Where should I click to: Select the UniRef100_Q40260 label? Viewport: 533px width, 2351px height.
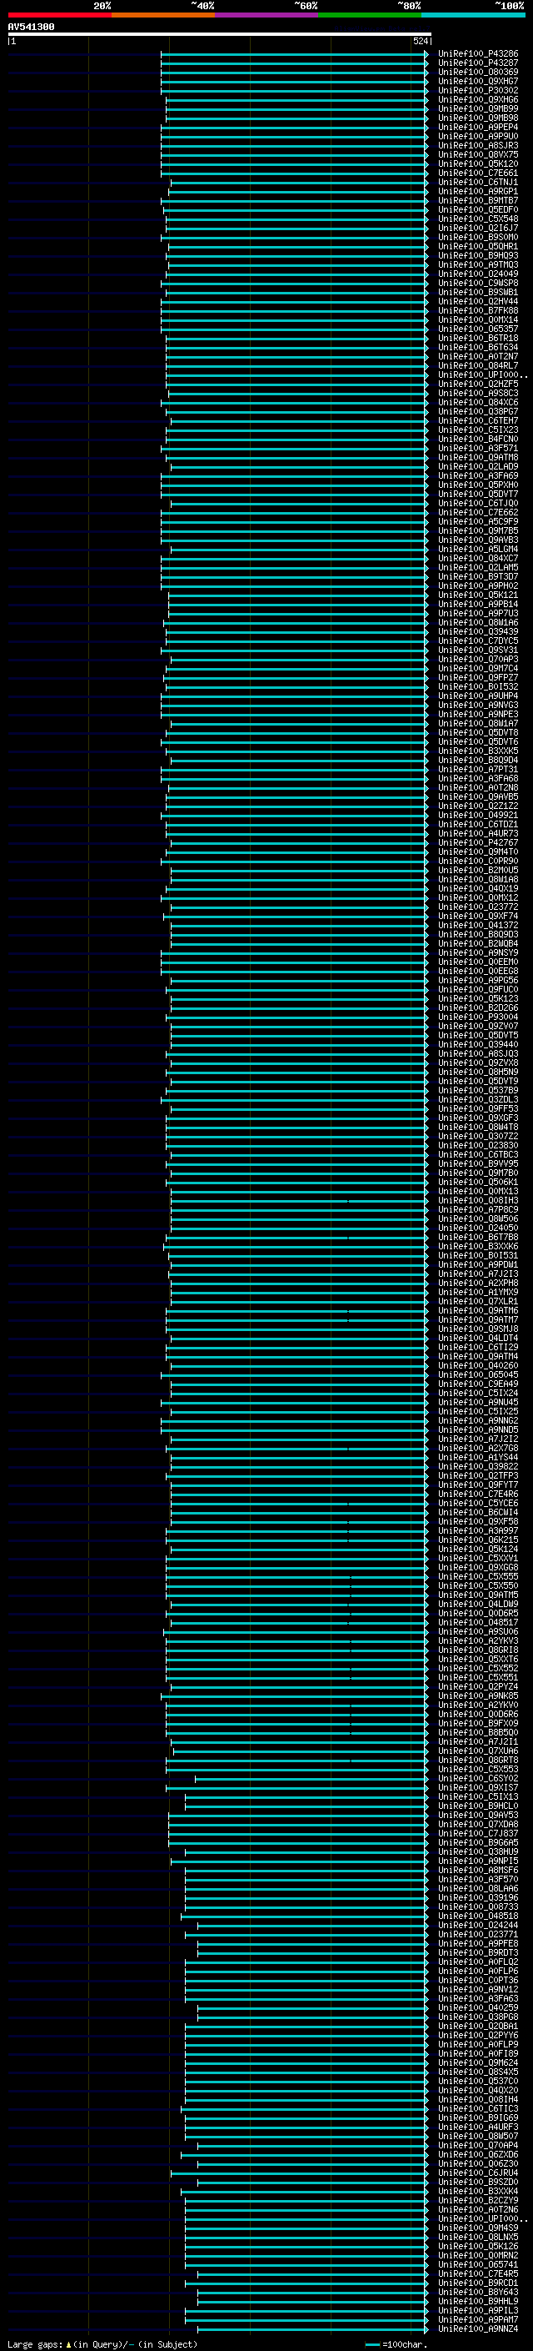[x=477, y=1365]
